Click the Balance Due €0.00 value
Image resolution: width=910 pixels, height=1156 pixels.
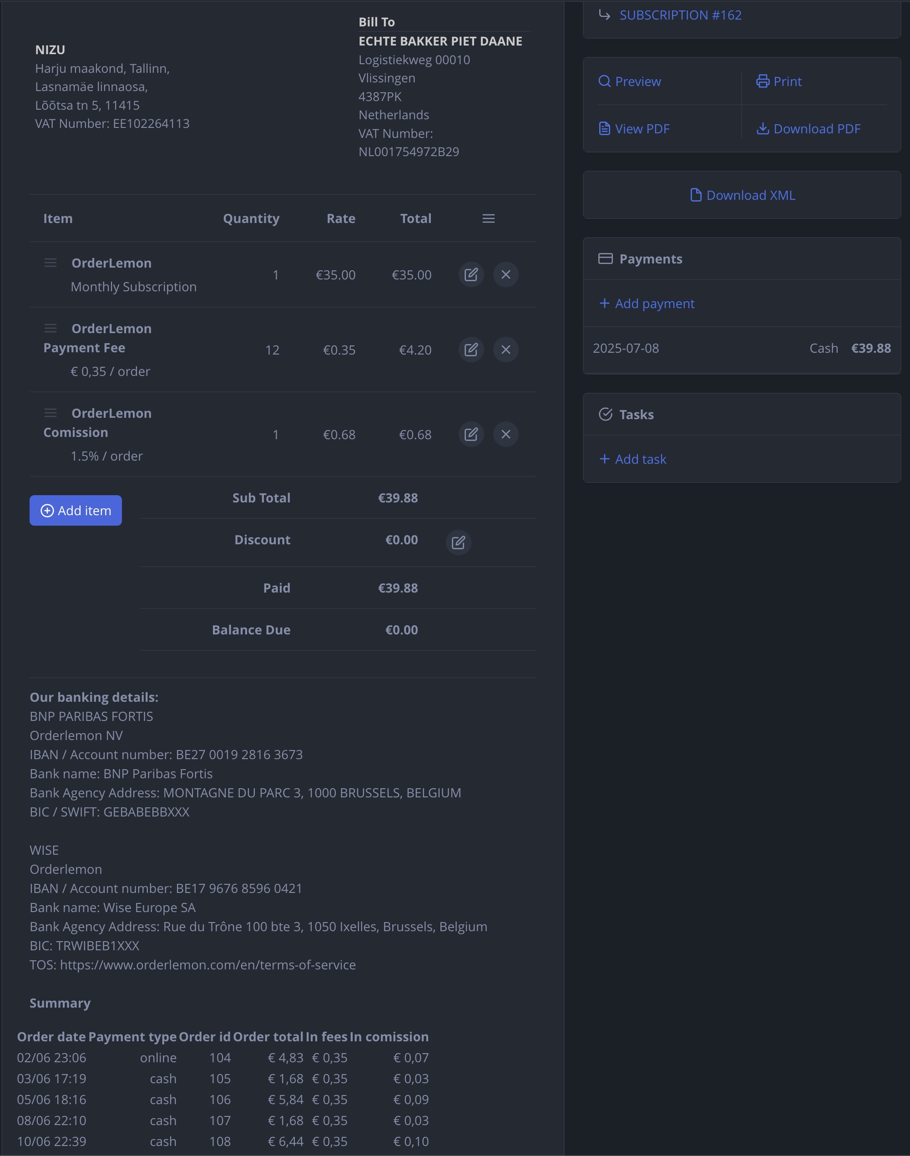[402, 630]
